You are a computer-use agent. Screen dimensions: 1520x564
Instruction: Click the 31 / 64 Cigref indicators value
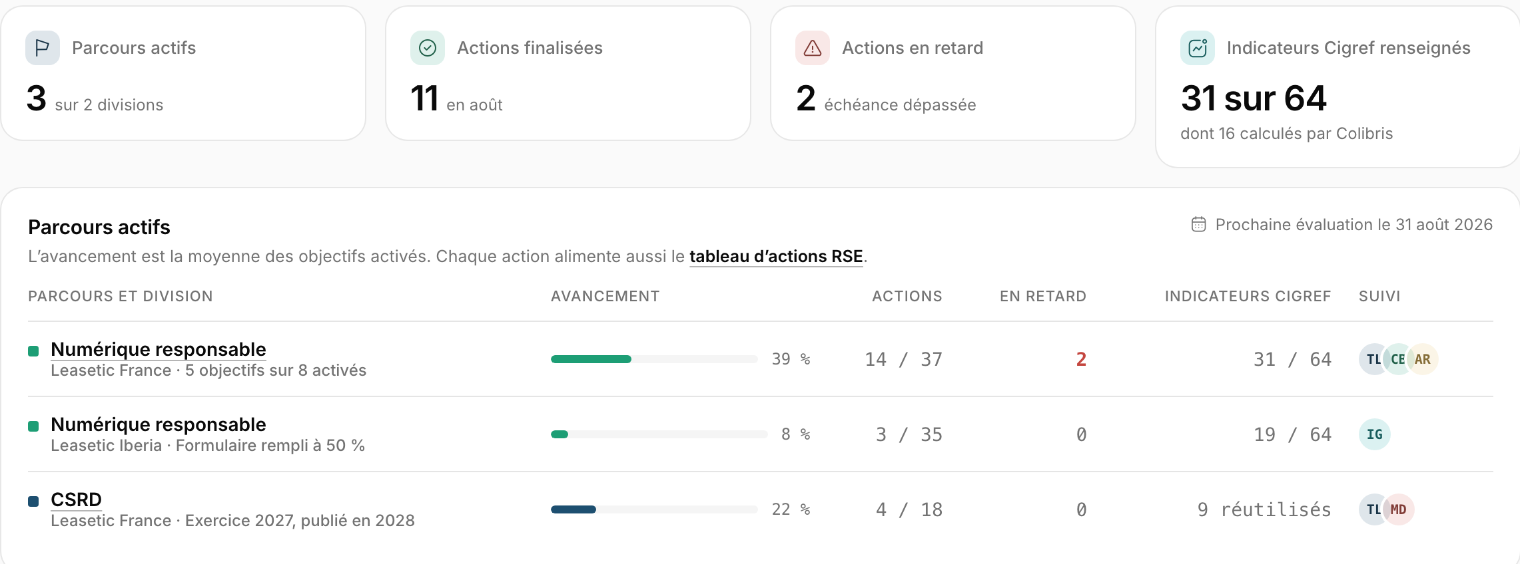pyautogui.click(x=1292, y=359)
